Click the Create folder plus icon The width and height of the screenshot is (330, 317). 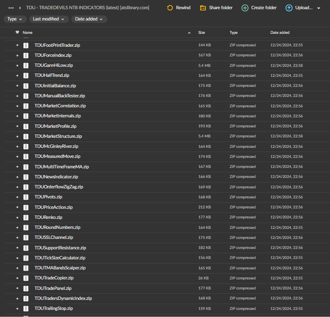point(245,8)
